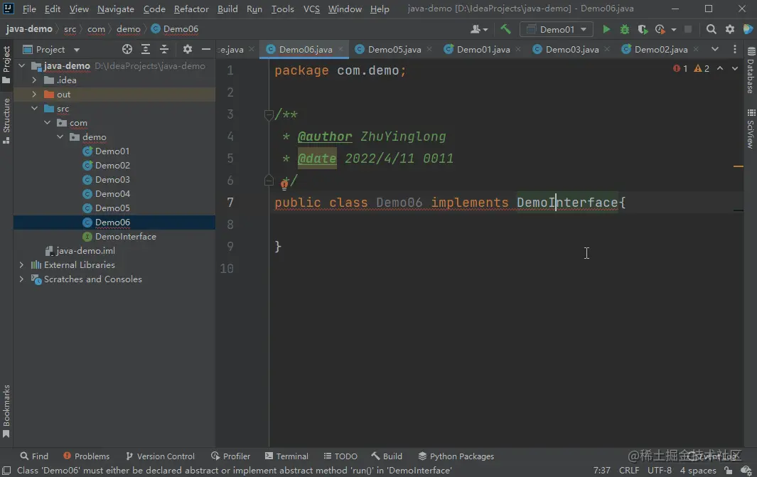
Task: Open the VCS menu
Action: coord(311,9)
